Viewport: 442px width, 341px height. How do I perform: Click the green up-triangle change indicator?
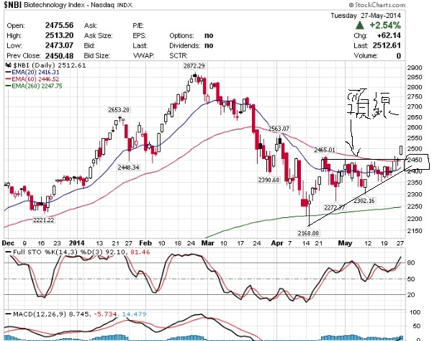coord(360,25)
